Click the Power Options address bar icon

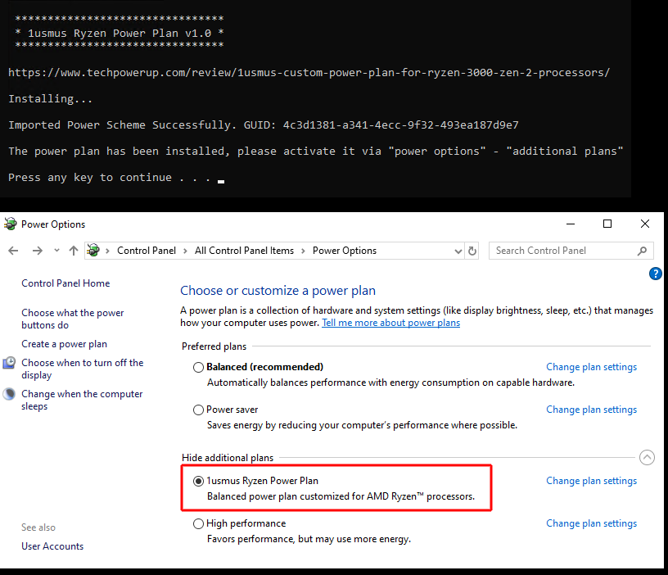coord(93,250)
